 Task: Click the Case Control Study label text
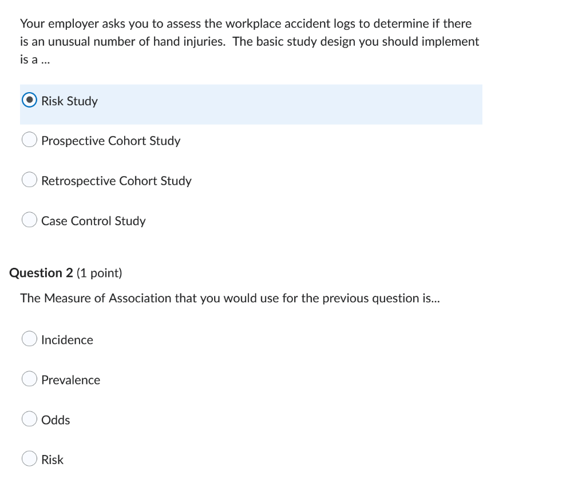[93, 221]
